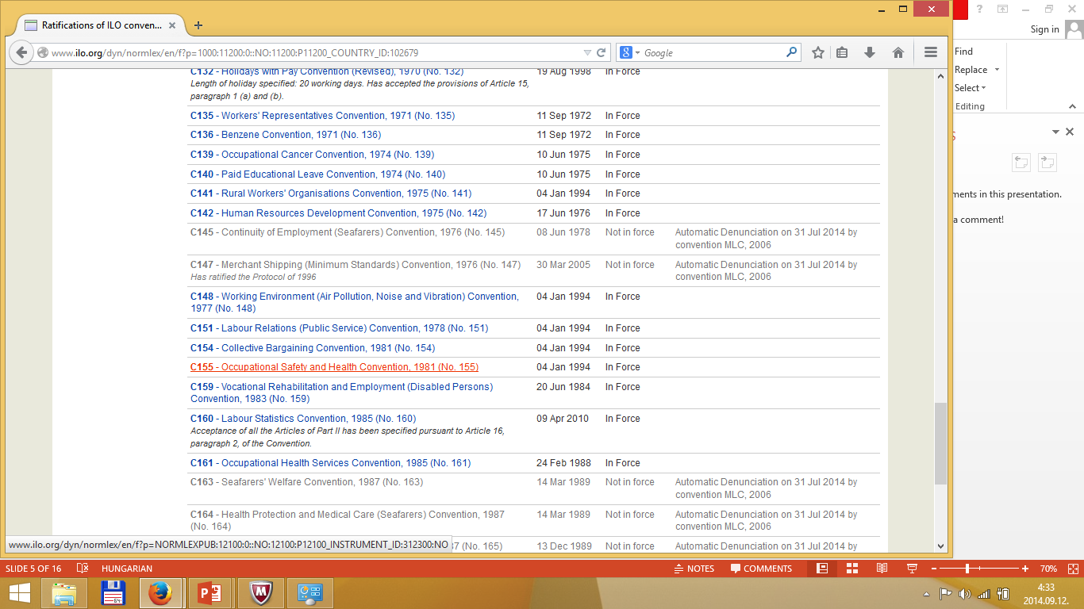1084x609 pixels.
Task: Open Windows Start menu
Action: (x=20, y=593)
